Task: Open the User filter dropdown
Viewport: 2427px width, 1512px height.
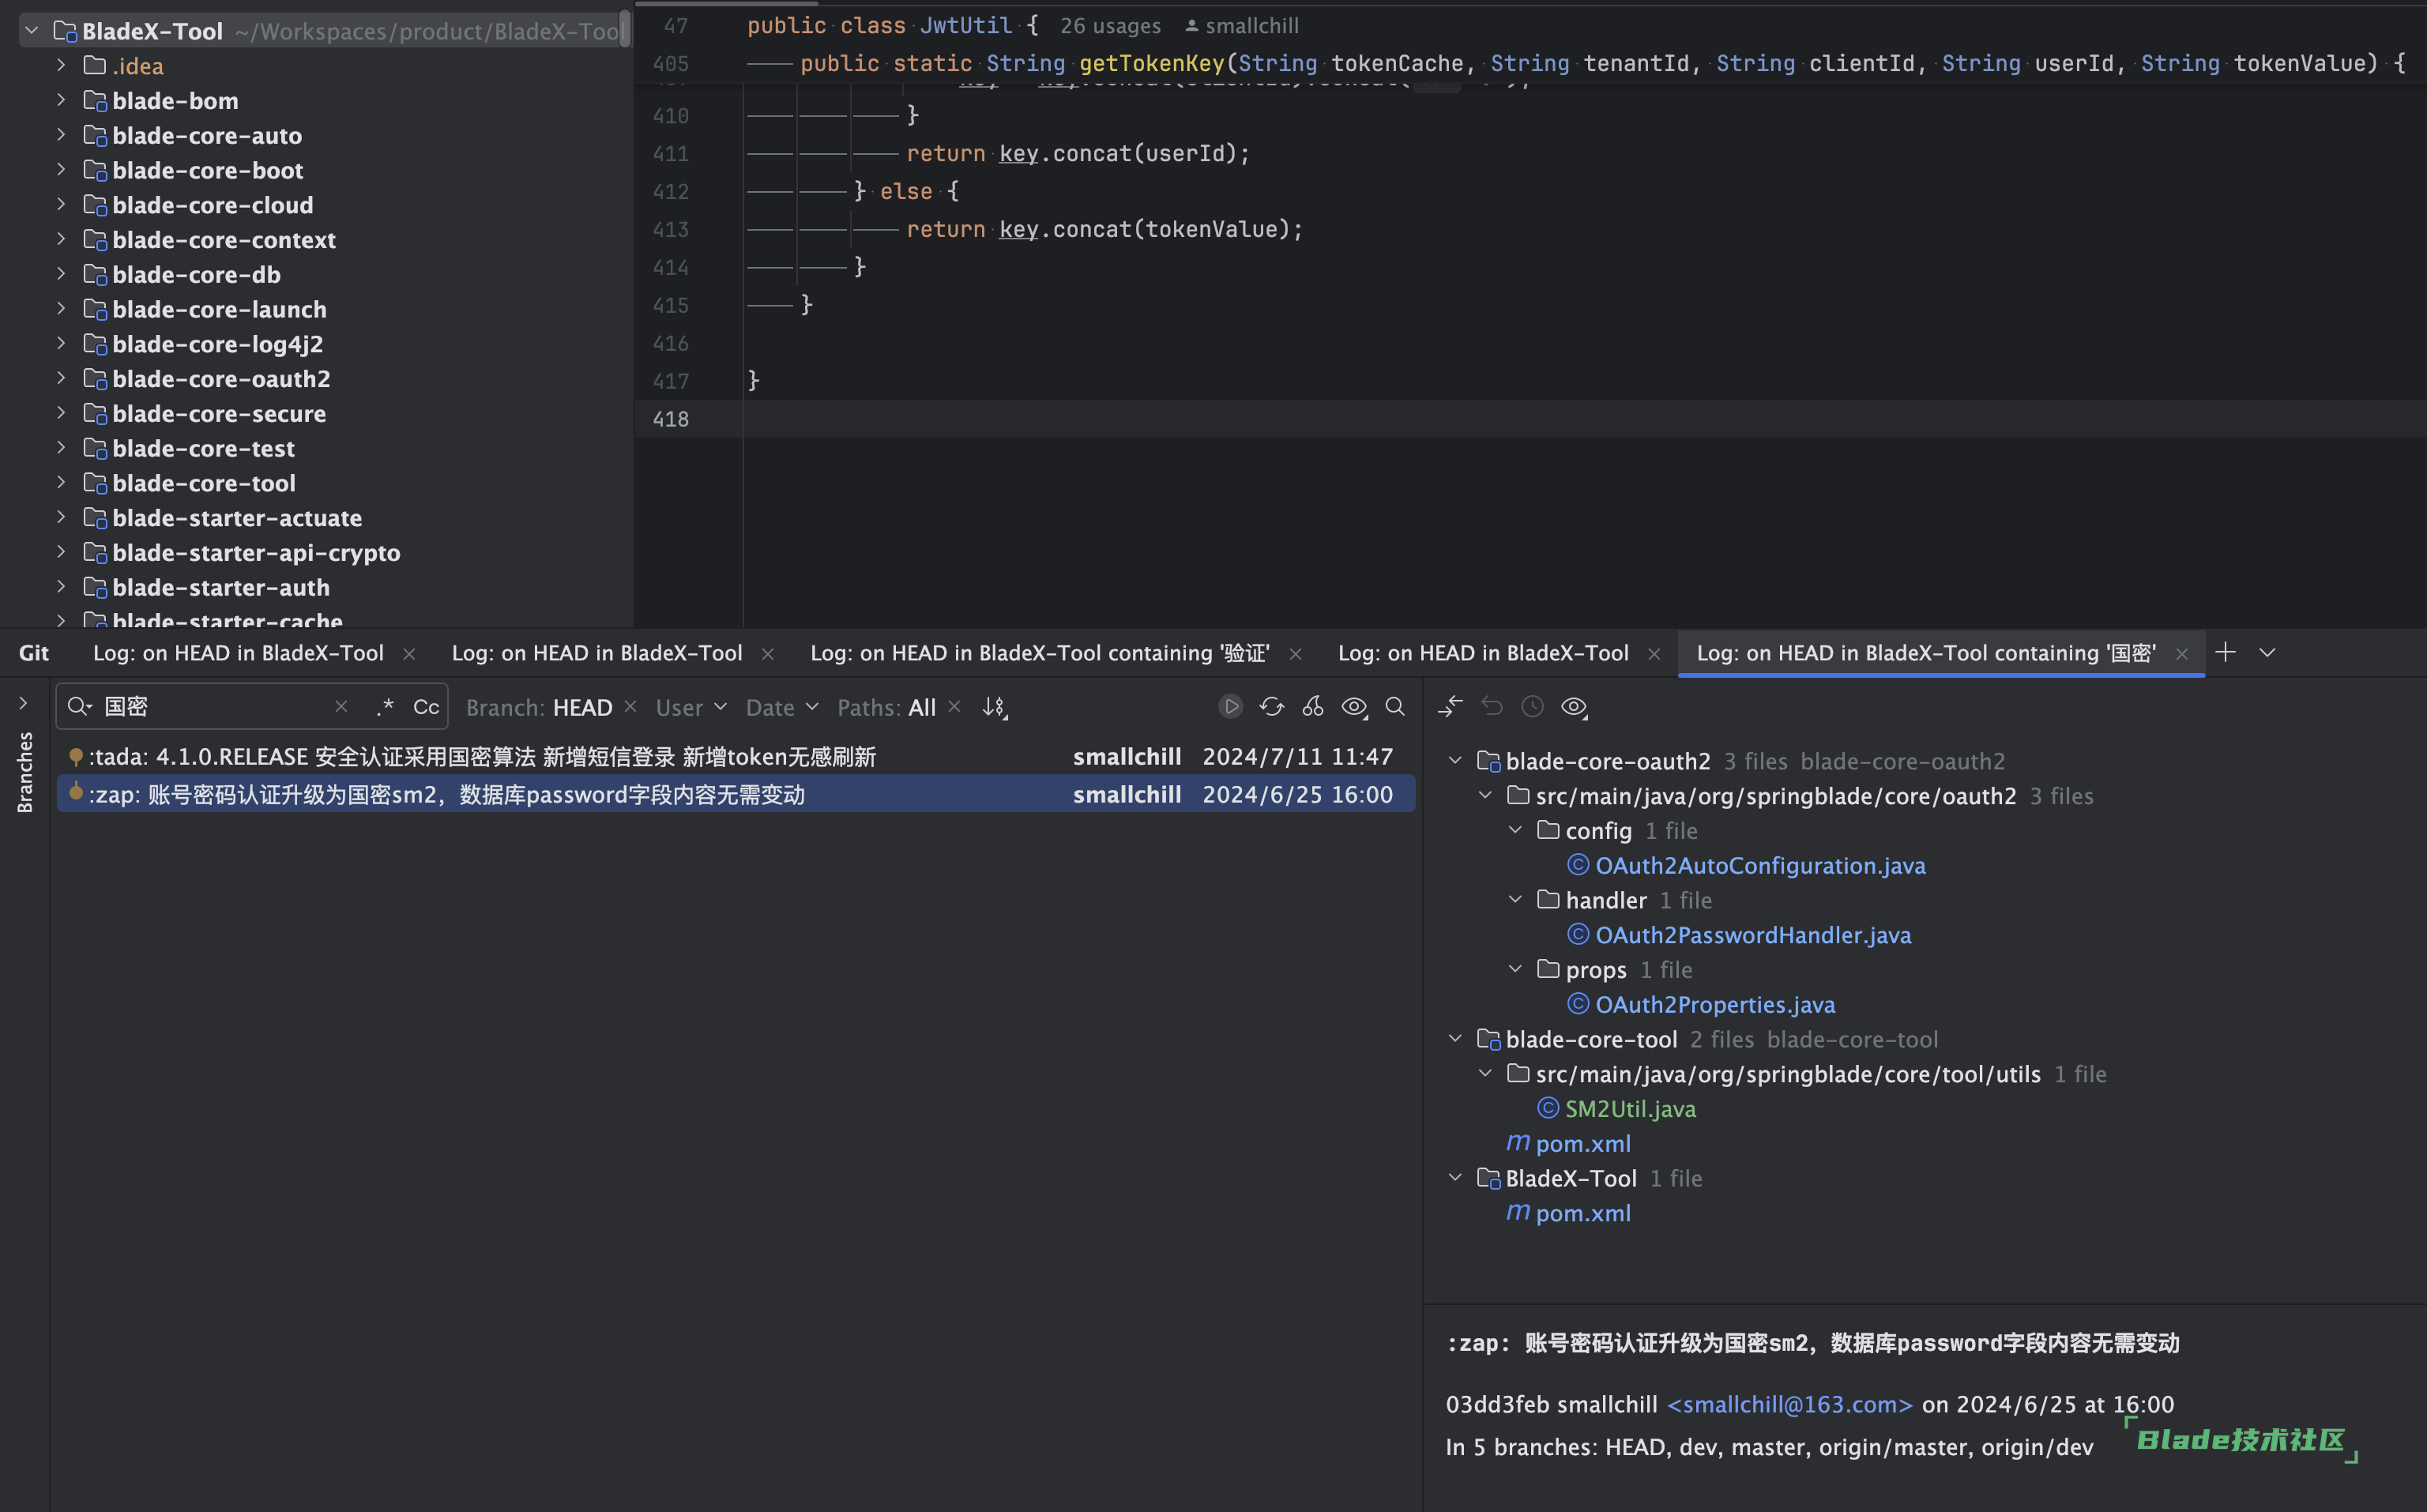Action: point(691,707)
